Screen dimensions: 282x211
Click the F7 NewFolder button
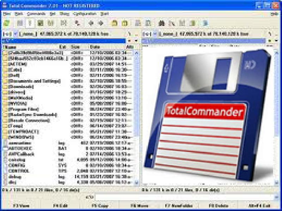(179, 206)
